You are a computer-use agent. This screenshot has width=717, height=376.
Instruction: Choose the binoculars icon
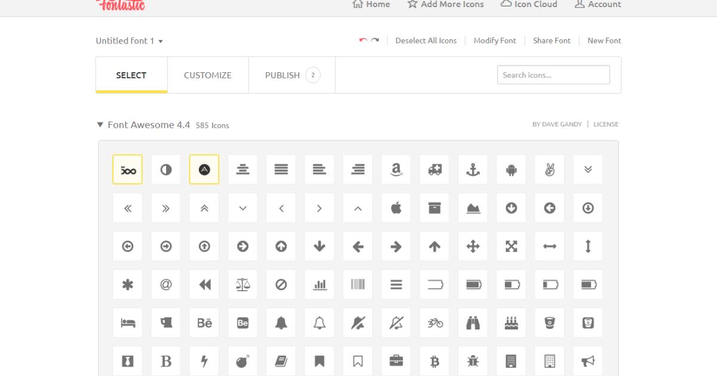(x=473, y=323)
